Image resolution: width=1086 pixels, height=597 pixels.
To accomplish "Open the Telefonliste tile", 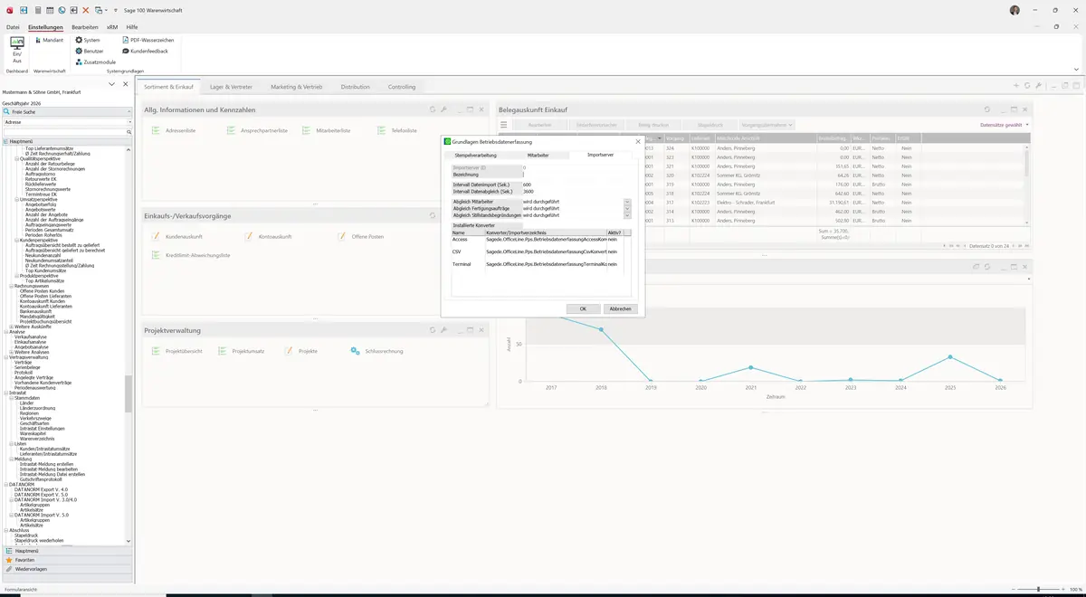I will coord(397,131).
